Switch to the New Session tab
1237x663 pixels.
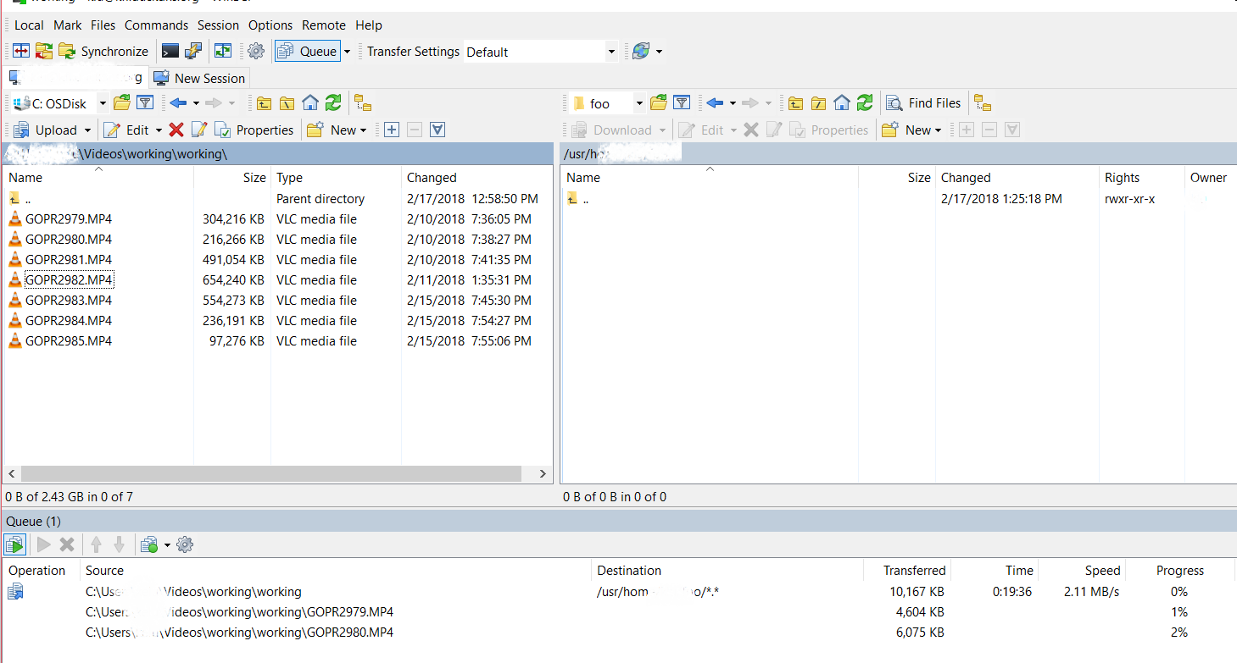200,78
